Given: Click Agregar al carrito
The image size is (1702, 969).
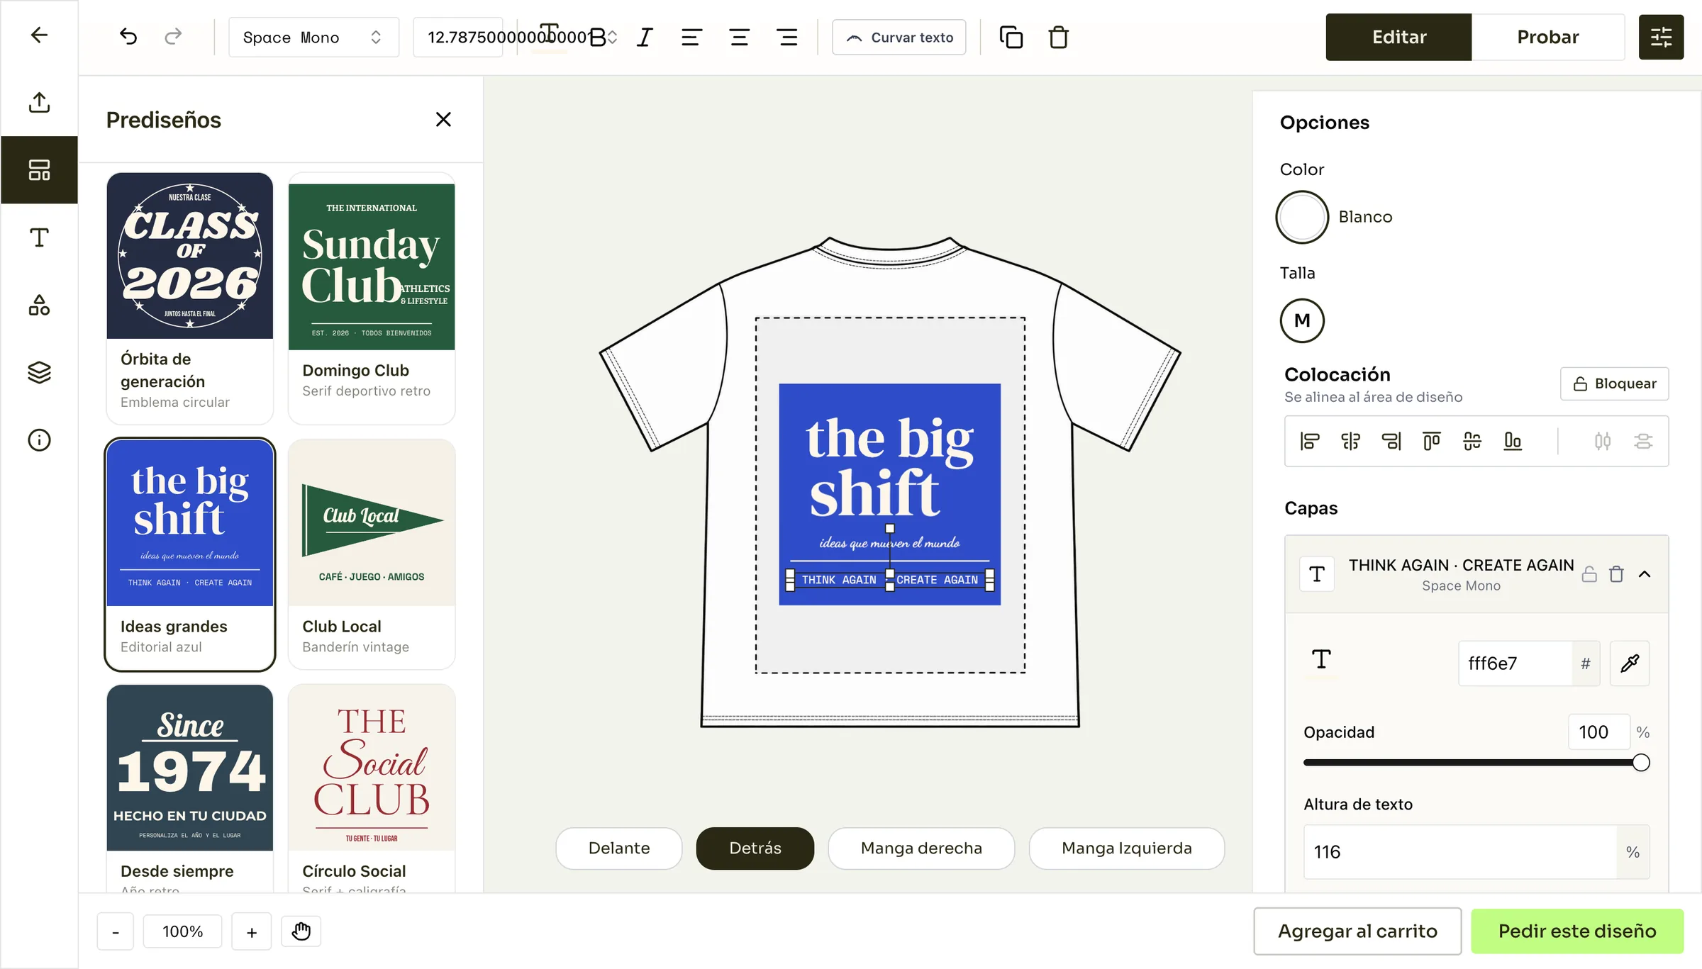Looking at the screenshot, I should (x=1357, y=931).
